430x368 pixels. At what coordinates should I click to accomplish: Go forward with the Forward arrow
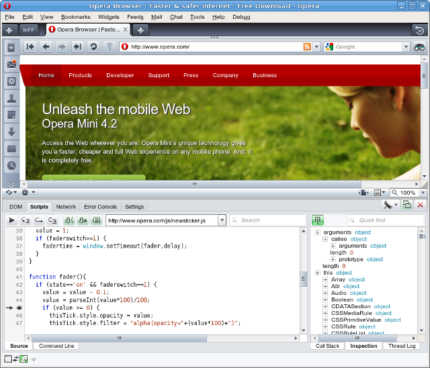point(62,47)
